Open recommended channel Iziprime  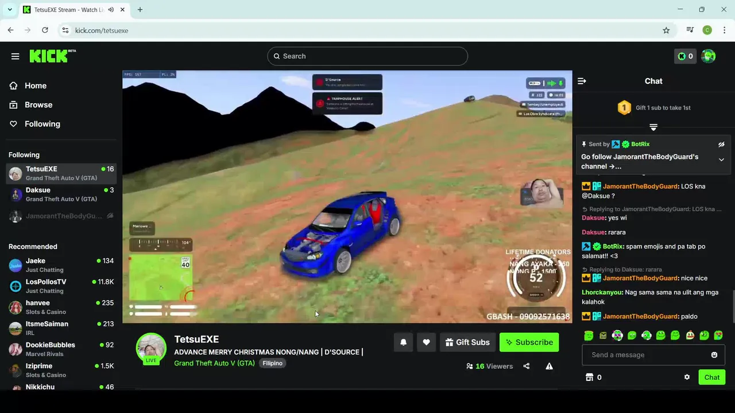[61, 370]
